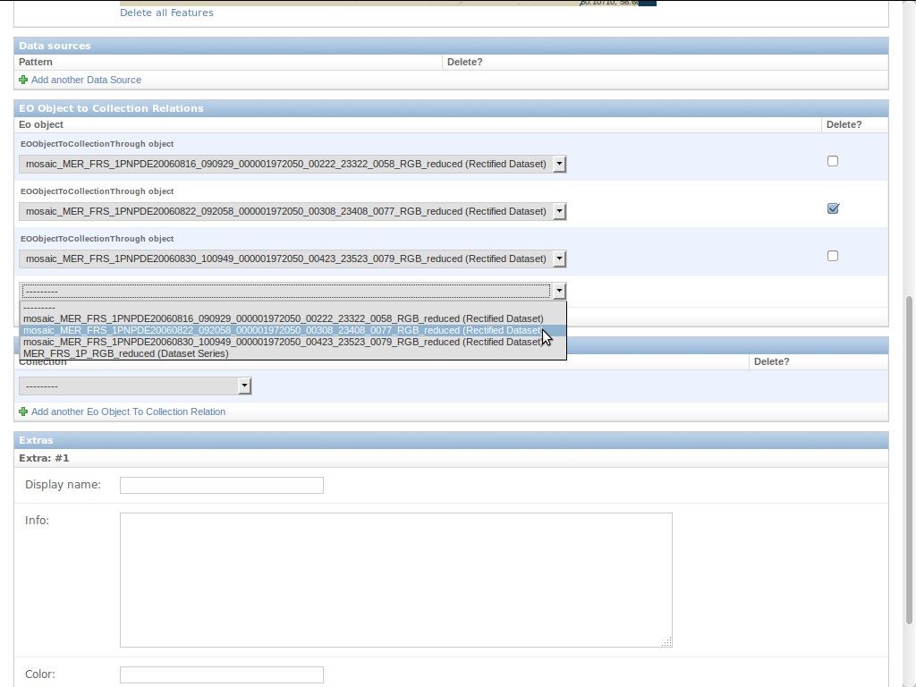Open the Collection dropdown showing dashes
This screenshot has height=687, width=916.
click(135, 386)
